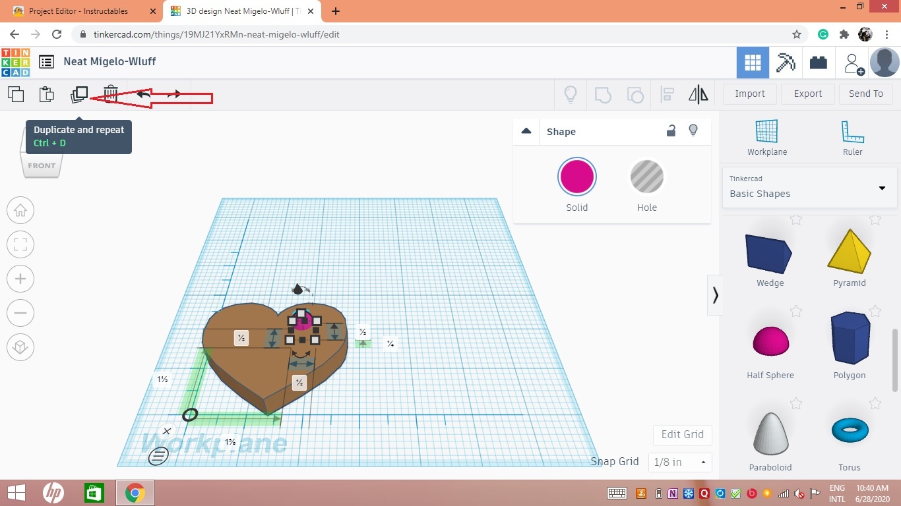Select the Torus shape
901x506 pixels.
click(x=850, y=430)
